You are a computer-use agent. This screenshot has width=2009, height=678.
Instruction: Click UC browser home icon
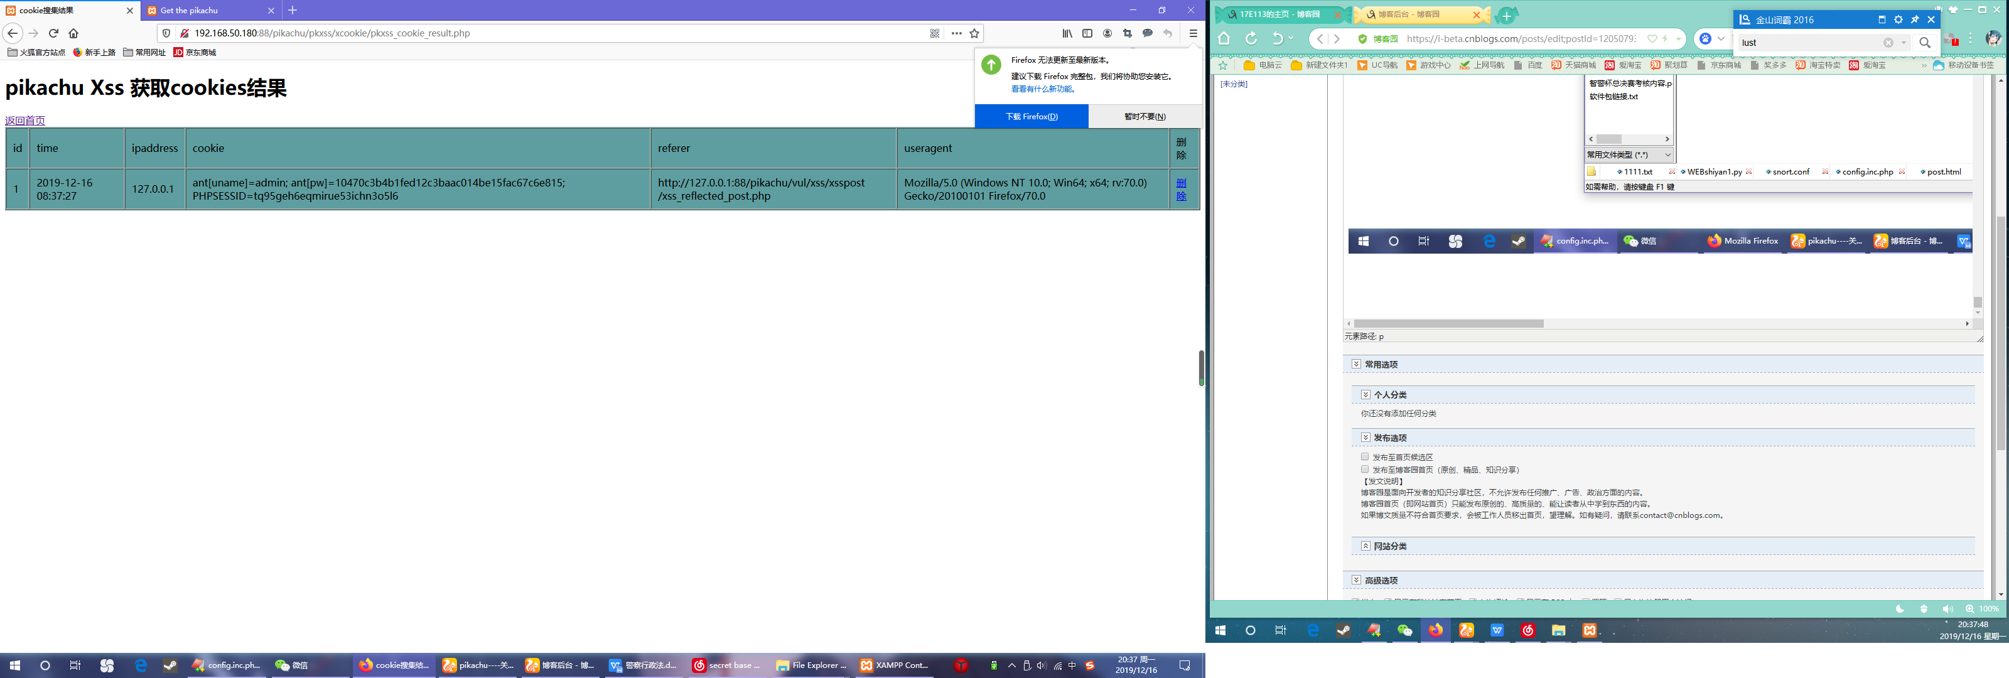[x=1224, y=38]
